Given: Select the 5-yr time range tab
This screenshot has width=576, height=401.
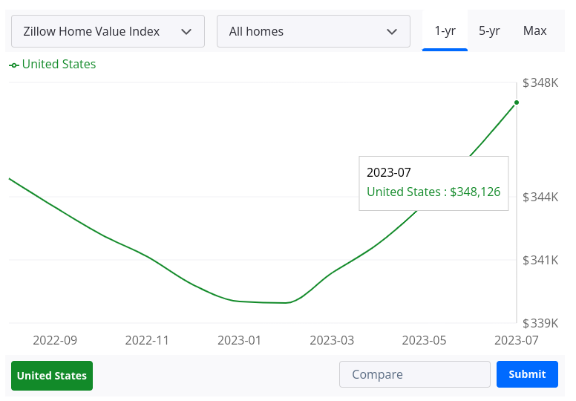Looking at the screenshot, I should [x=489, y=30].
